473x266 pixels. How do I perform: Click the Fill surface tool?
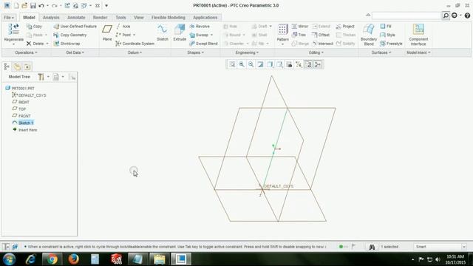point(386,27)
